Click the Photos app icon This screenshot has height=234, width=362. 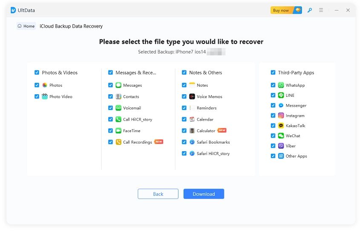pos(45,85)
